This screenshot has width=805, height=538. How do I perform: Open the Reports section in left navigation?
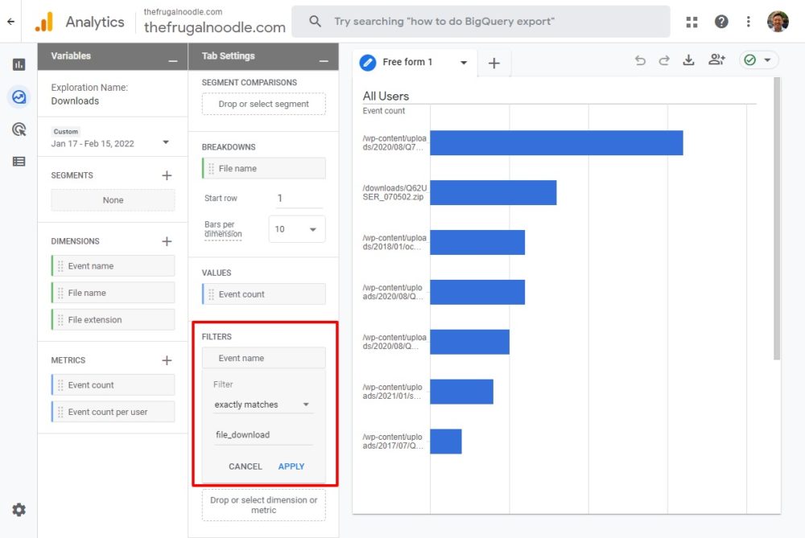(19, 65)
